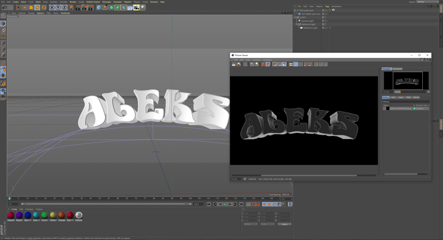Open the Render menu

coord(73,2)
